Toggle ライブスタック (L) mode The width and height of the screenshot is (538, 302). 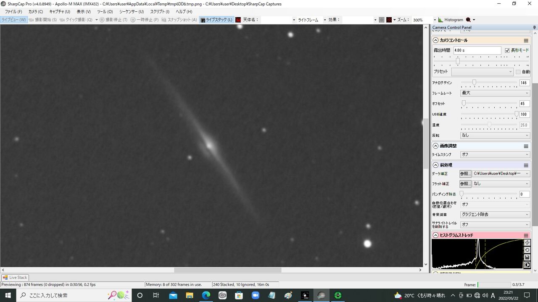click(216, 20)
